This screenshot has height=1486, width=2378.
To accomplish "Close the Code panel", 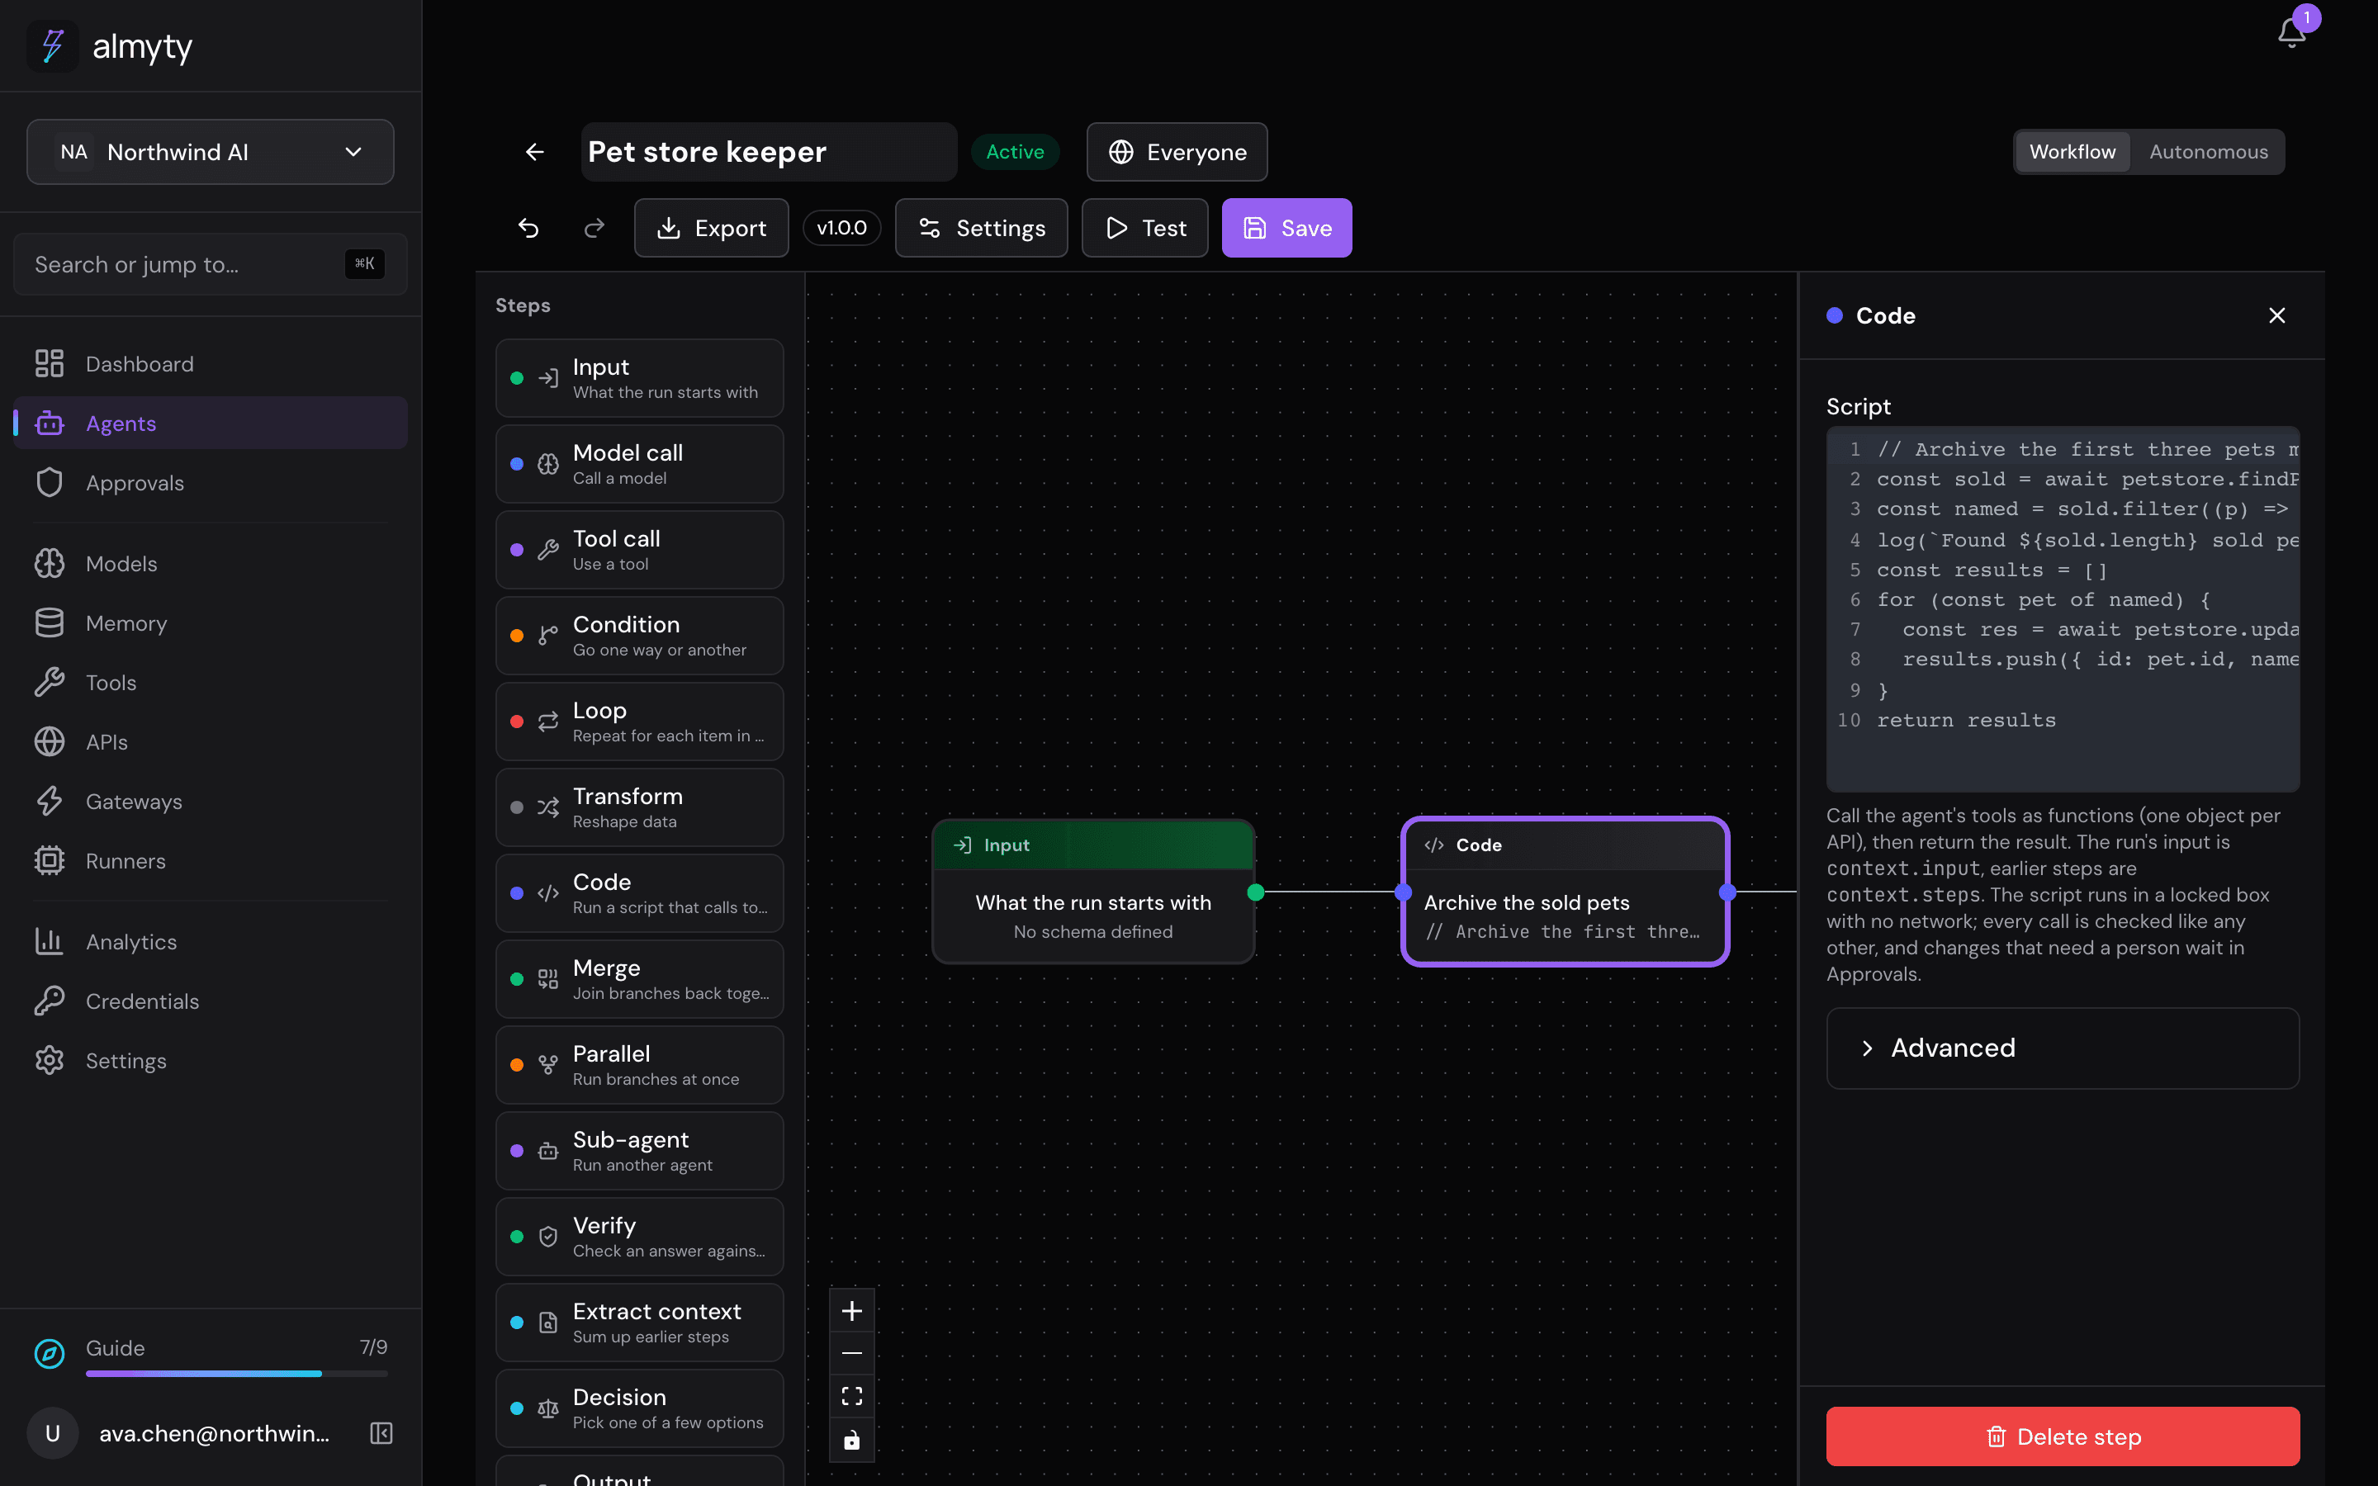I will (2276, 315).
